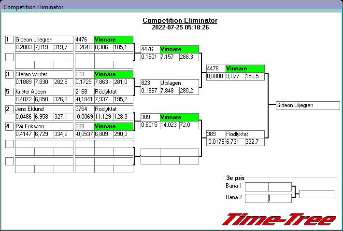343x231 pixels.
Task: Click the 7,863 time cell
Action: pos(104,82)
